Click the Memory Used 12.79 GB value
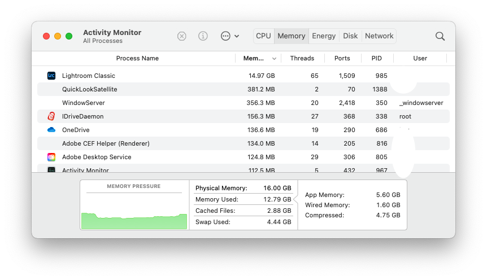487x280 pixels. pyautogui.click(x=277, y=199)
